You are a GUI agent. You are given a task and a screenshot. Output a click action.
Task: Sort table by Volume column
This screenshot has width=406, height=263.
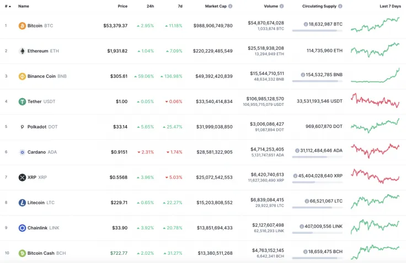(x=271, y=6)
